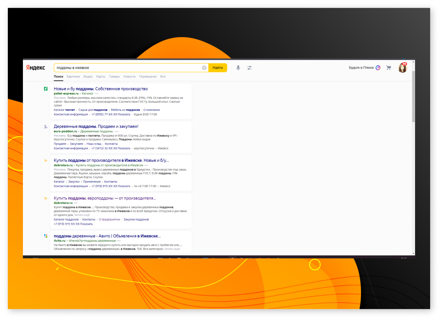
Task: Open three-dot menu for Avito.ru result
Action: [x=119, y=241]
